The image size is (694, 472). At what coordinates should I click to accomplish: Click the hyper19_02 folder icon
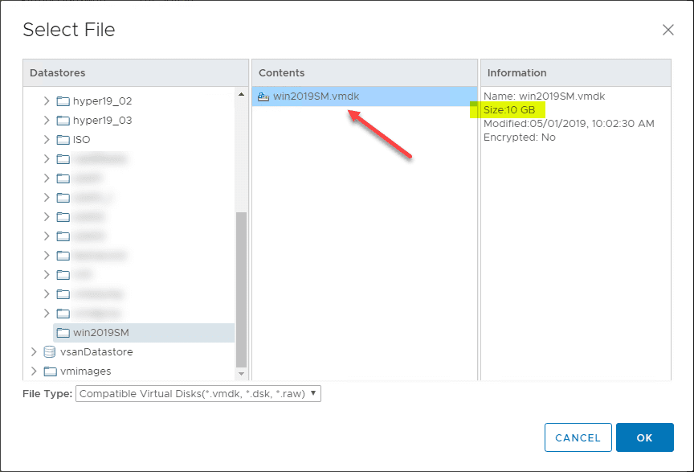pyautogui.click(x=63, y=101)
